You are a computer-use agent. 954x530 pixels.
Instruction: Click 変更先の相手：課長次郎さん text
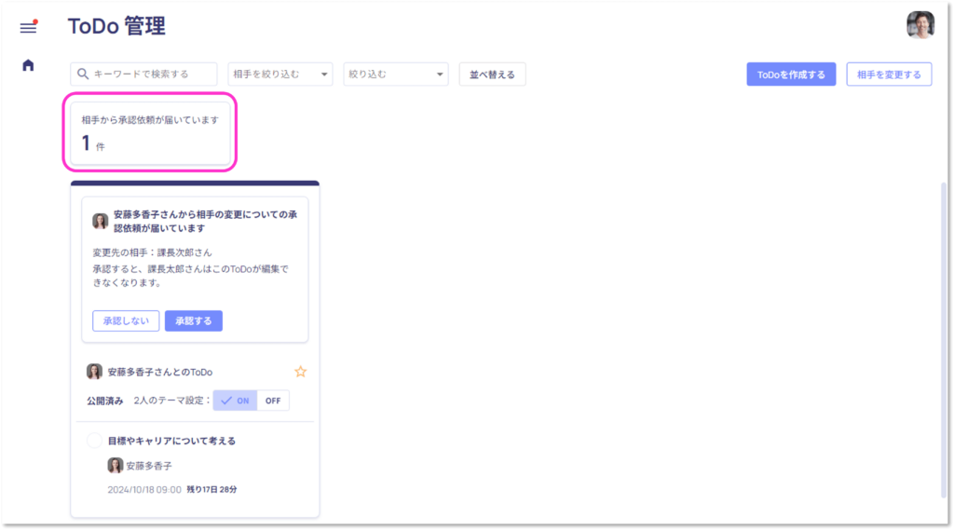point(152,251)
